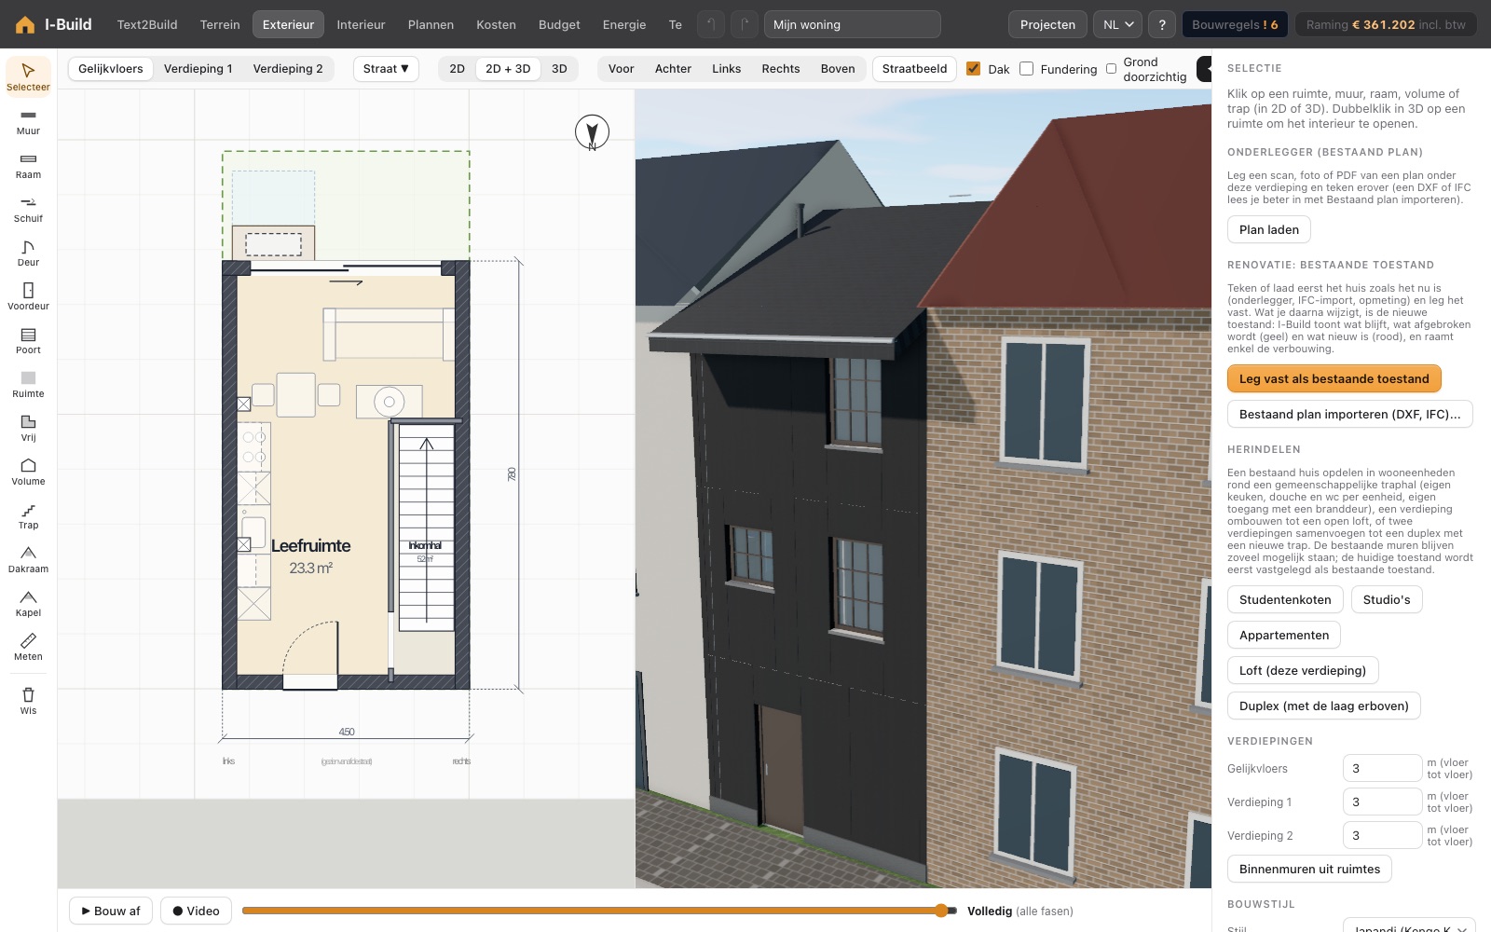Open the Exterieur tab
The width and height of the screenshot is (1491, 932).
(288, 24)
